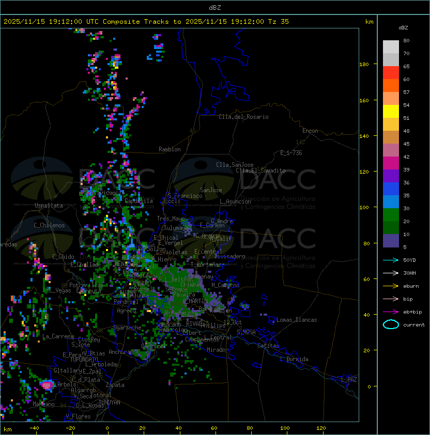Click the 'L_PAZ' map label

(349, 380)
